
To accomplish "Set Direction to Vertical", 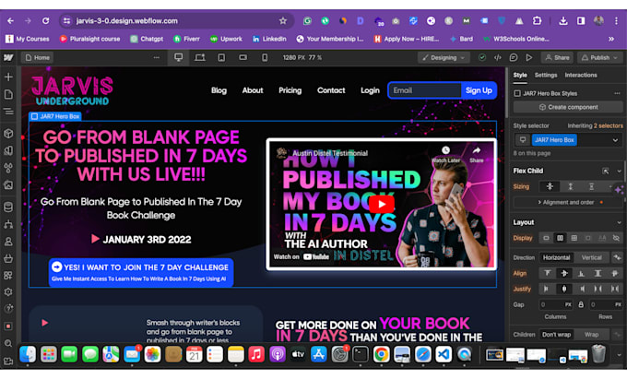I will pyautogui.click(x=591, y=257).
